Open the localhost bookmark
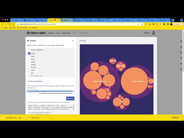The image size is (184, 138). point(33,28)
